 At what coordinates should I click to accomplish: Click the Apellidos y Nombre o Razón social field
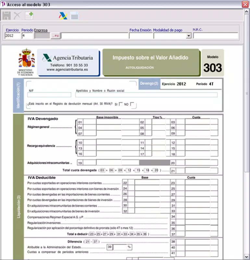(x=146, y=95)
